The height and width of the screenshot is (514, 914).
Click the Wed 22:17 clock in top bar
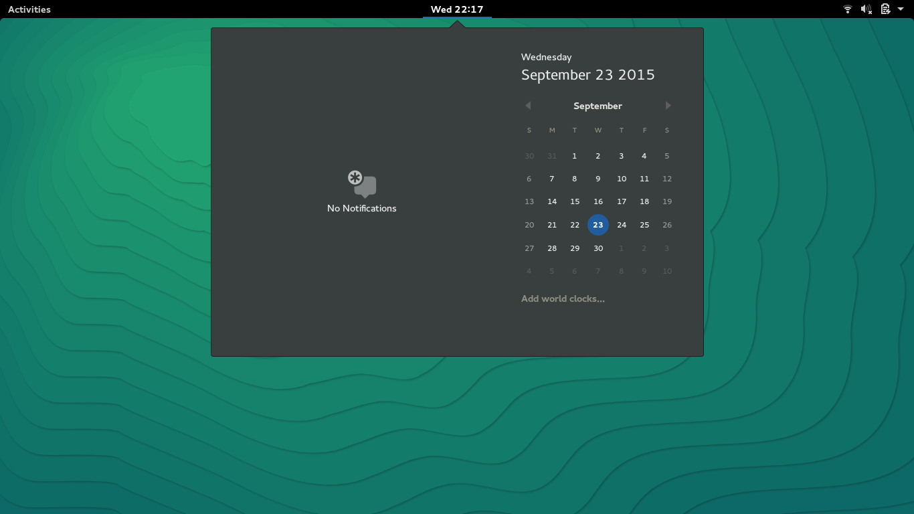pos(457,9)
